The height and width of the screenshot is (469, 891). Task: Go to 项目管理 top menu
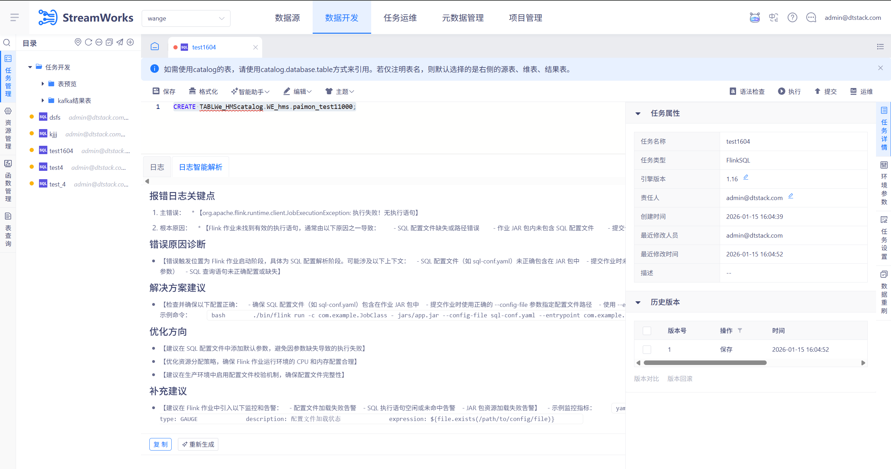pyautogui.click(x=525, y=18)
